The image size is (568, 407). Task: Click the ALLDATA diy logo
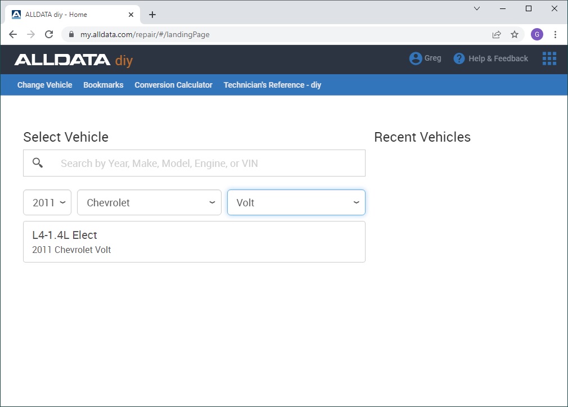coord(73,60)
